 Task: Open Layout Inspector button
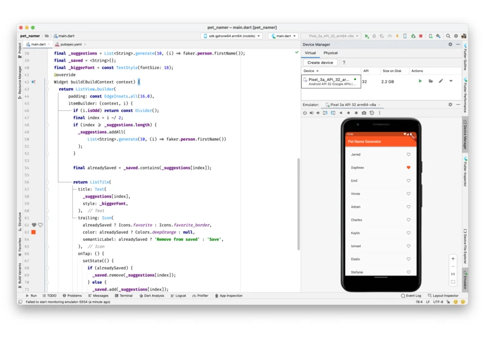click(443, 296)
